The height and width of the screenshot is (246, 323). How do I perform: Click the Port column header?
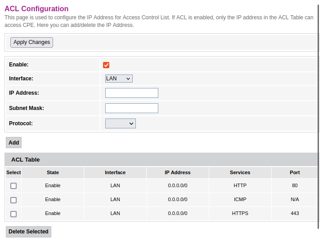295,172
